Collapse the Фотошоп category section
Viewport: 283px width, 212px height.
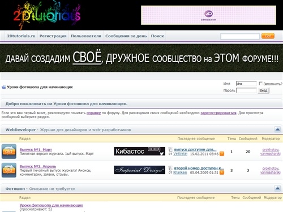point(277,188)
